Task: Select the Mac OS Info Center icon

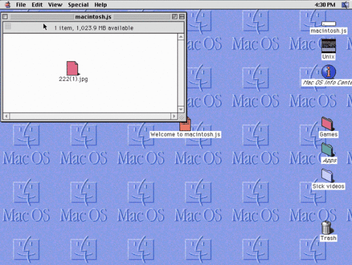Action: pos(329,72)
